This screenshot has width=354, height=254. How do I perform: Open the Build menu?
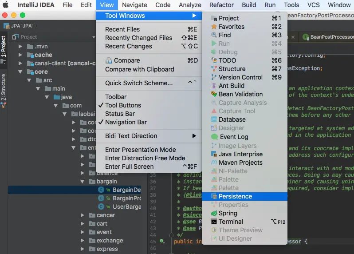coord(249,5)
